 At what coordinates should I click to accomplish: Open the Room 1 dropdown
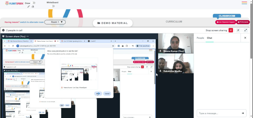[55, 22]
